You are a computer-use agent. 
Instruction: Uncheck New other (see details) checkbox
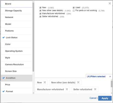[40, 11]
